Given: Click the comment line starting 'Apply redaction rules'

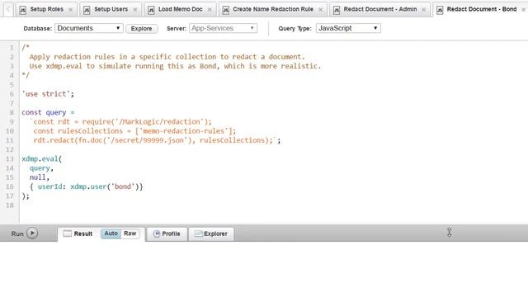Looking at the screenshot, I should (167, 57).
